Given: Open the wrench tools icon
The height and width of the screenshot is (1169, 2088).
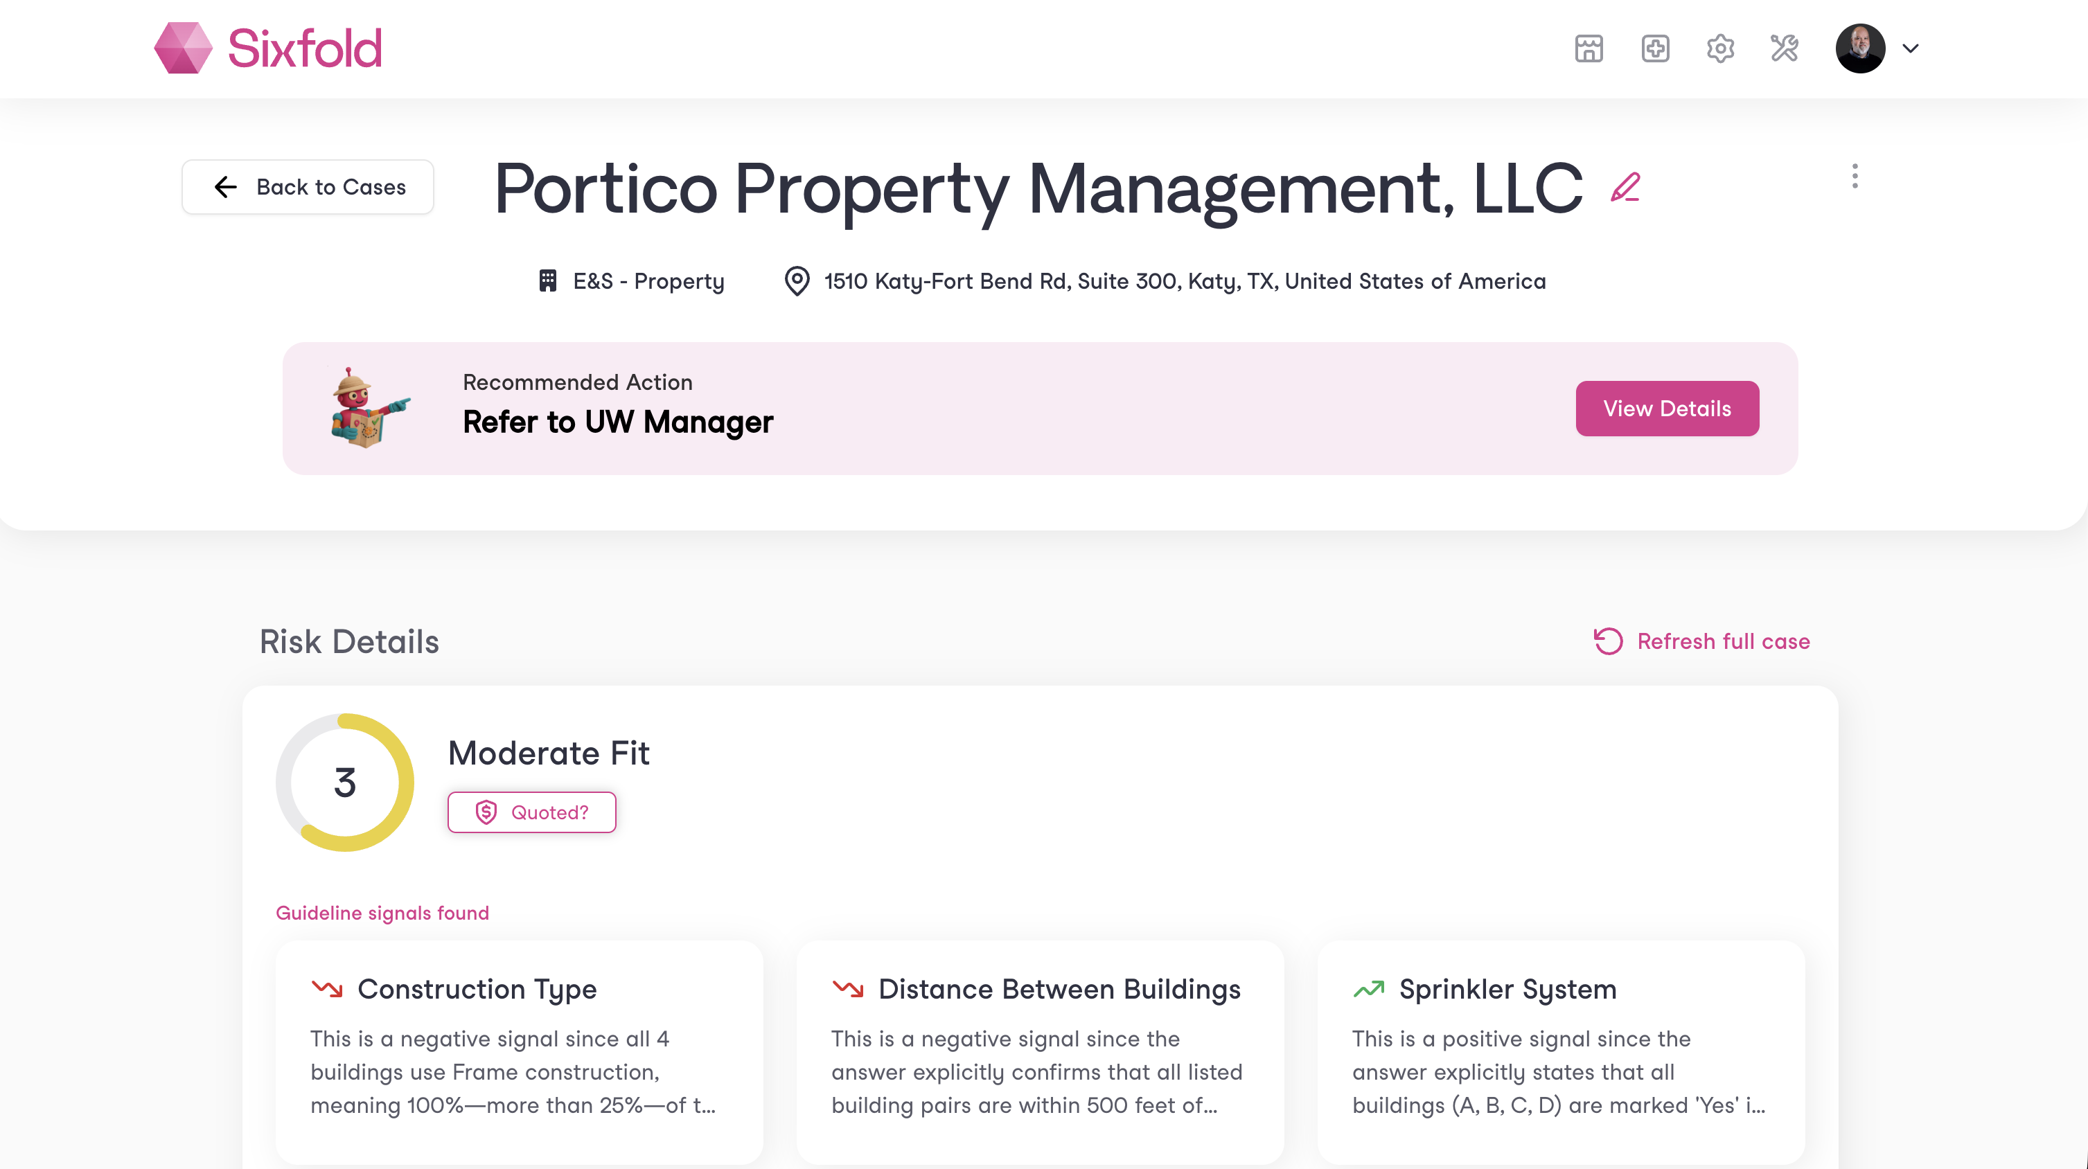Looking at the screenshot, I should (x=1785, y=48).
